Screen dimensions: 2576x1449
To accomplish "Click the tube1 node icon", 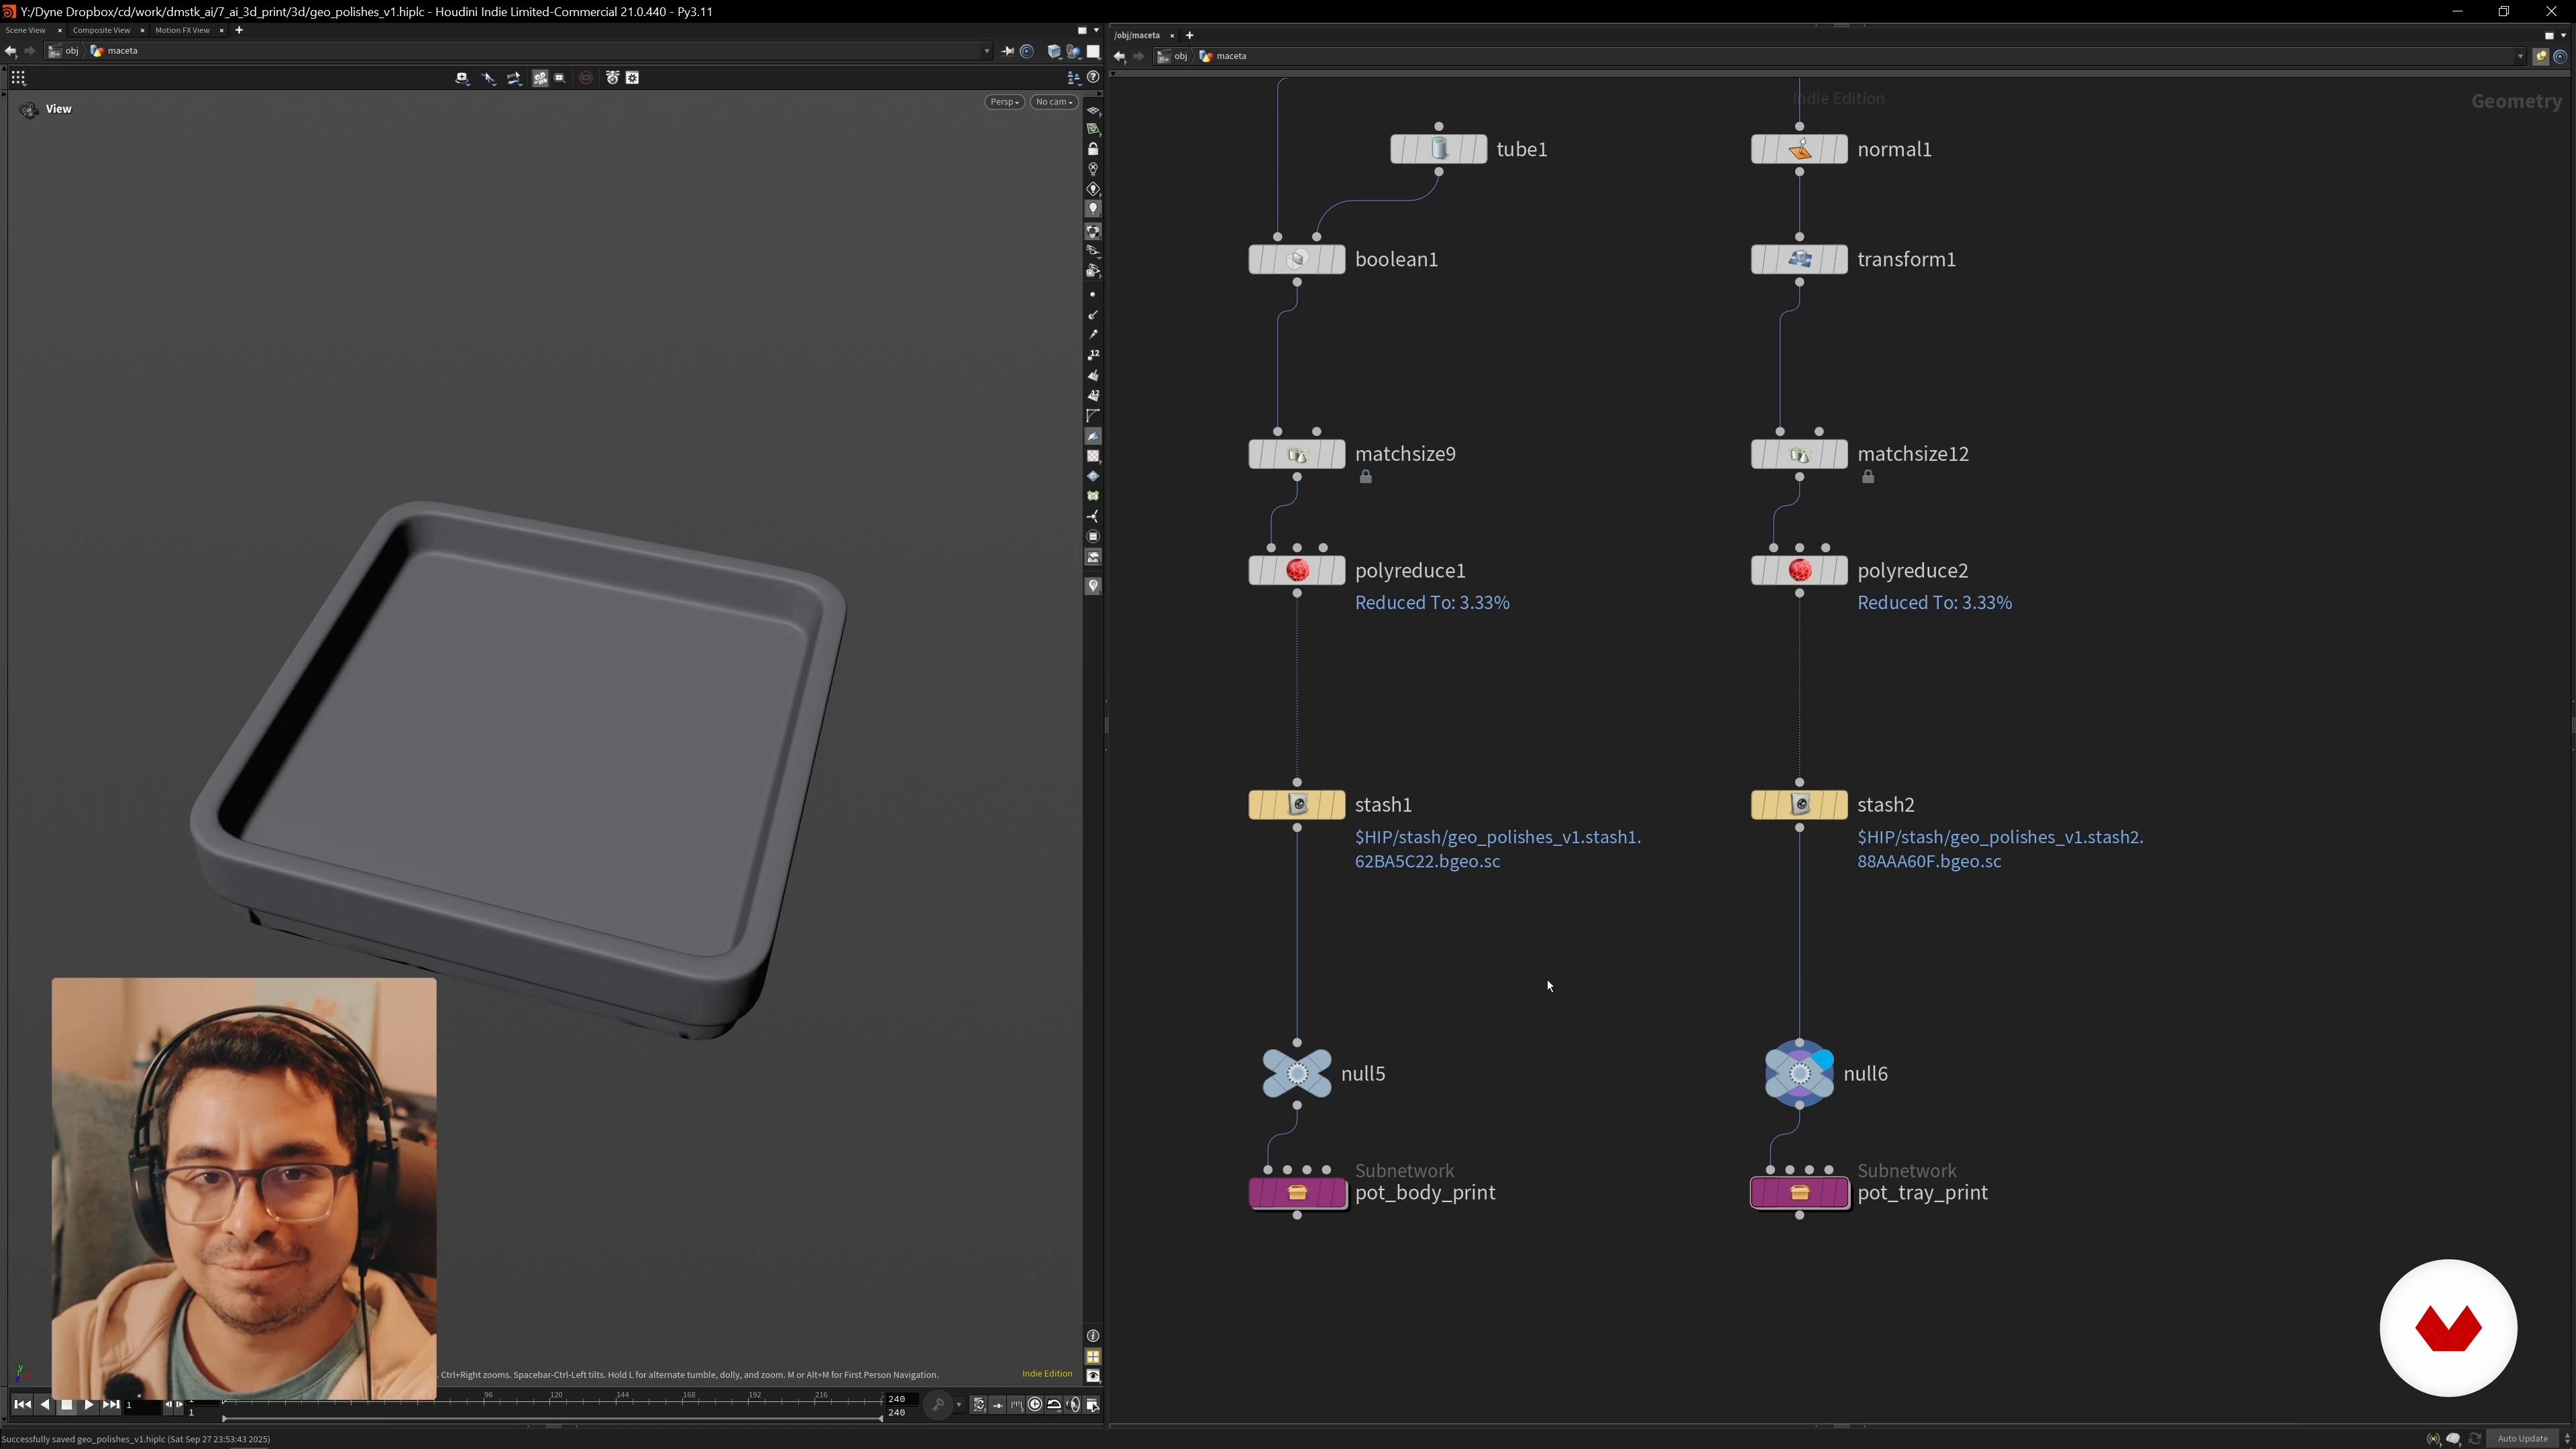I will click(1438, 149).
